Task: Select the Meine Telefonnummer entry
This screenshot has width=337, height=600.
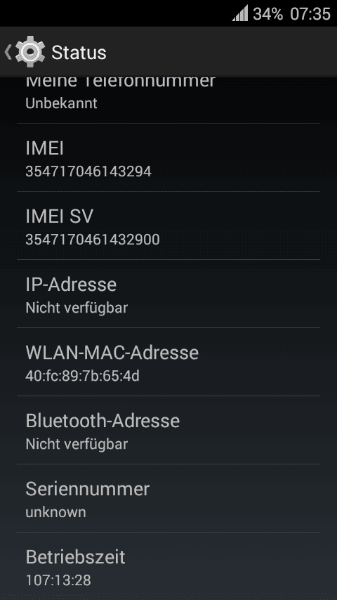Action: [168, 100]
